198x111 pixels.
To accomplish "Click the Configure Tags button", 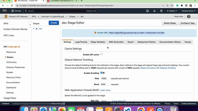I will tap(187, 23).
